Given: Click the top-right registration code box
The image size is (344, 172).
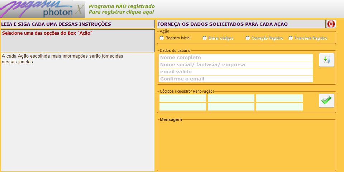Looking at the screenshot, I should click(279, 98).
